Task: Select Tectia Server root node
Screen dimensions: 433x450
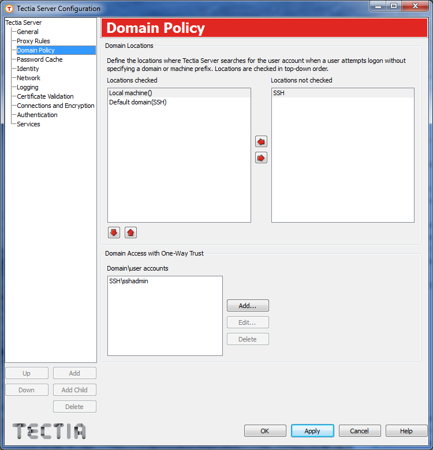Action: 24,22
